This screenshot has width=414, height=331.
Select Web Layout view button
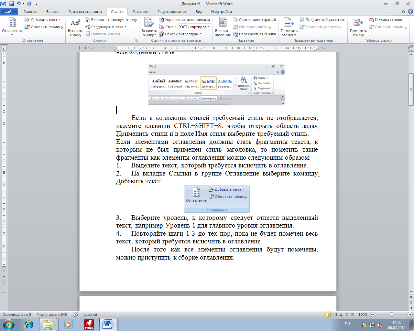341,315
